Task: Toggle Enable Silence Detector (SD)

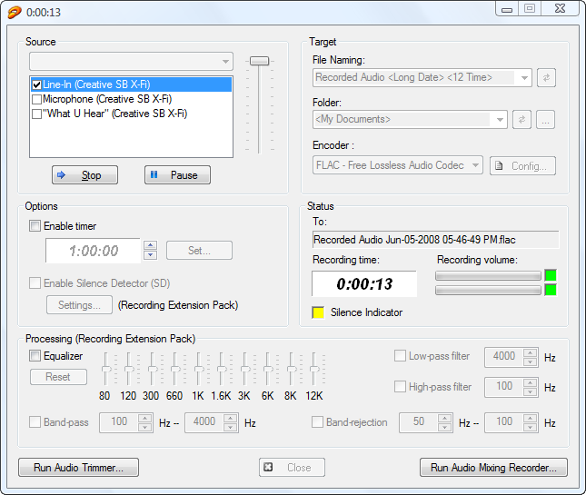Action: click(x=35, y=283)
